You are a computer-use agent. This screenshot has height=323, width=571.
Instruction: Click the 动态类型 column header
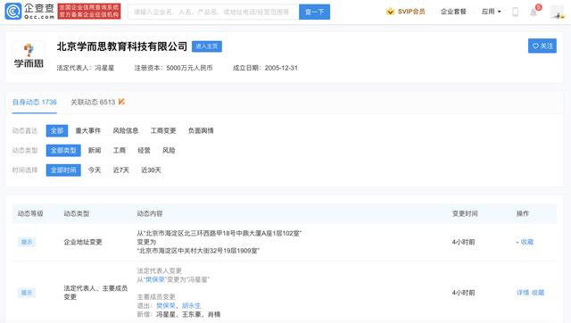click(x=77, y=214)
